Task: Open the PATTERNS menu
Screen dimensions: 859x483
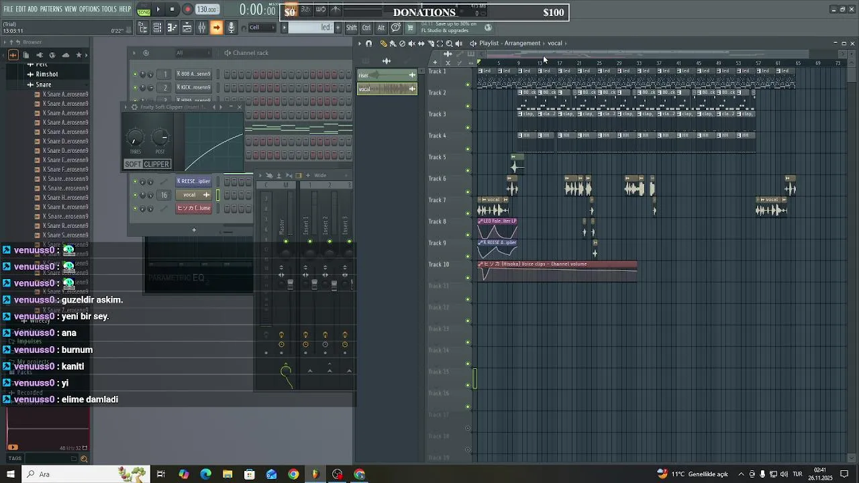Action: (x=51, y=9)
